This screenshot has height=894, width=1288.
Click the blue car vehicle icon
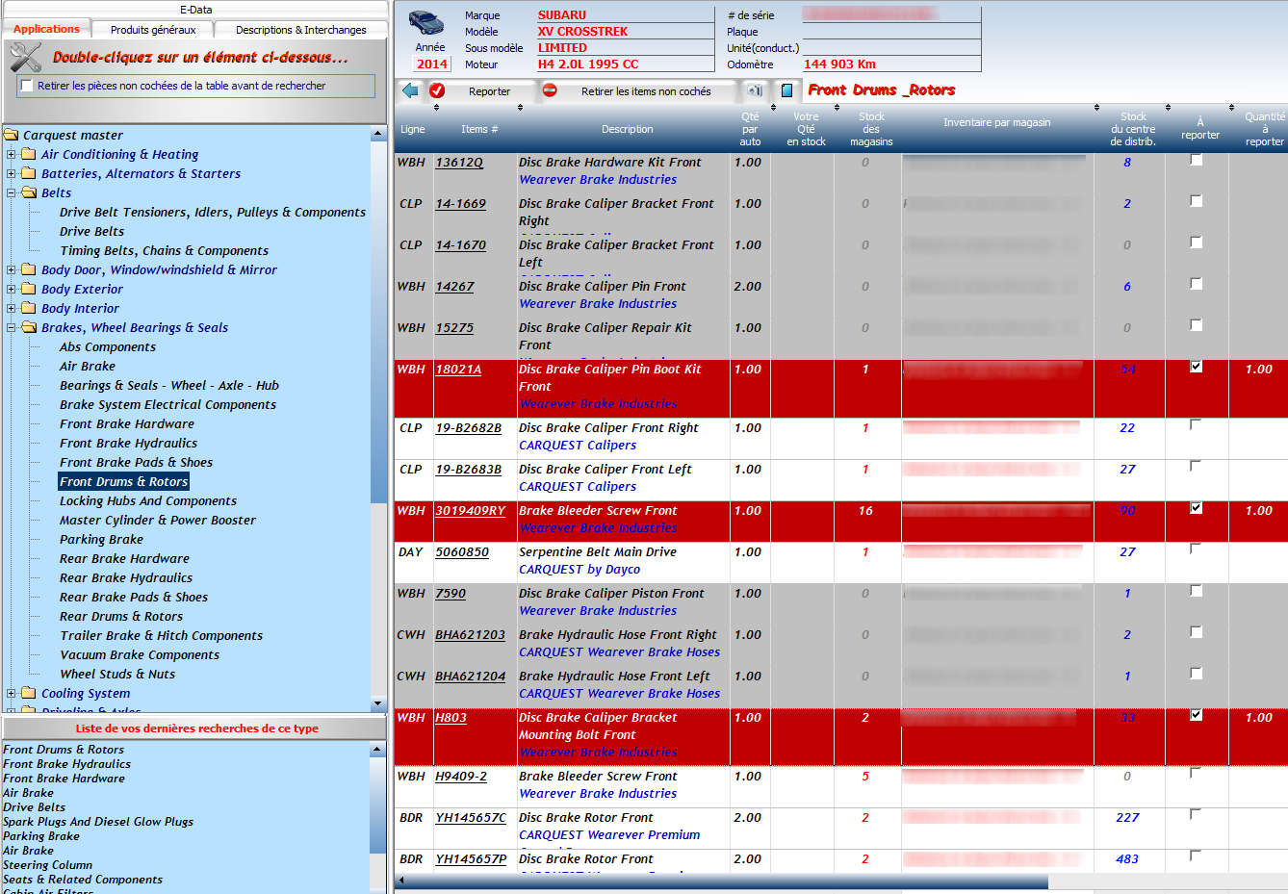[x=426, y=23]
